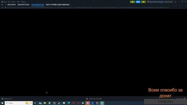Open the Mail app on the taskbar
The width and height of the screenshot is (187, 105).
tap(40, 103)
